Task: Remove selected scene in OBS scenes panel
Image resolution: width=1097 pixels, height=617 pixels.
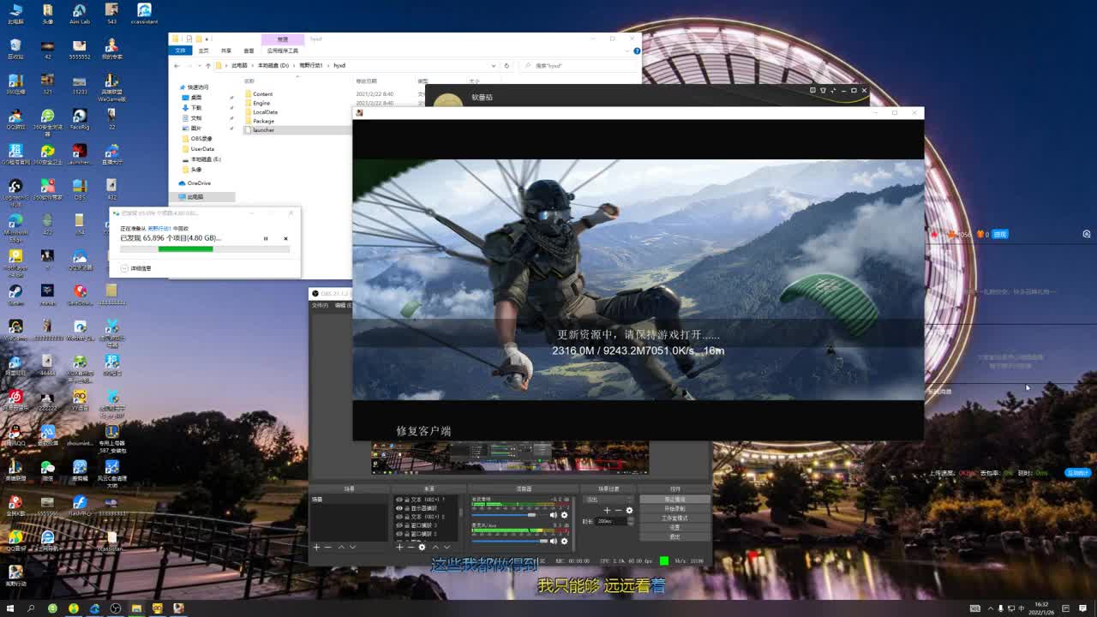Action: point(328,547)
